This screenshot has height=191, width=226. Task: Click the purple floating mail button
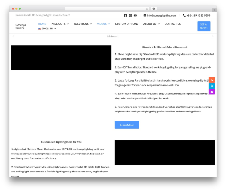tap(212, 92)
